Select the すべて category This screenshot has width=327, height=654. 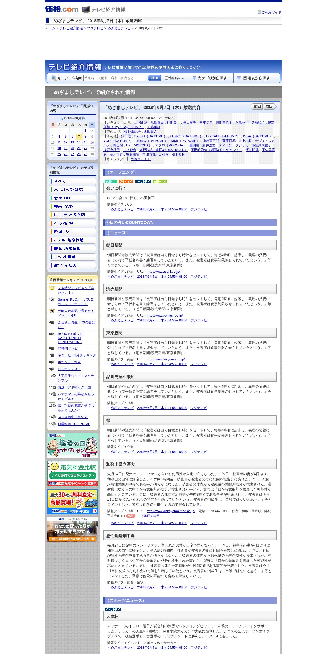point(73,181)
